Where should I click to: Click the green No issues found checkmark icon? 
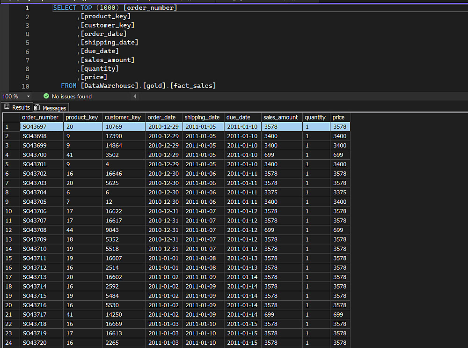[x=46, y=96]
